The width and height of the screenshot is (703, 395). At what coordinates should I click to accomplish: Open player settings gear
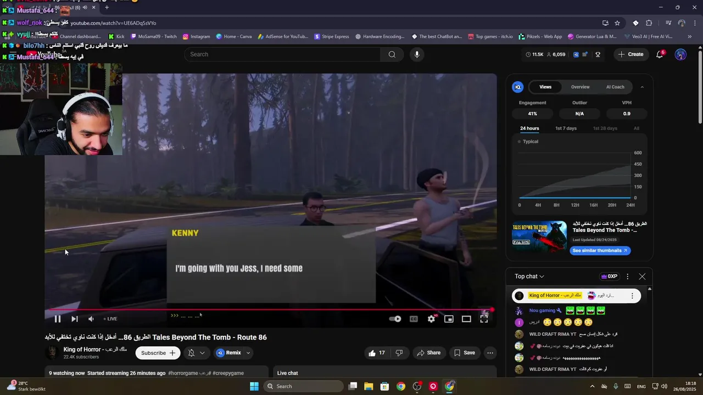coord(432,319)
